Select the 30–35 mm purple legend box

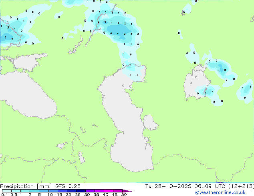click(x=90, y=191)
